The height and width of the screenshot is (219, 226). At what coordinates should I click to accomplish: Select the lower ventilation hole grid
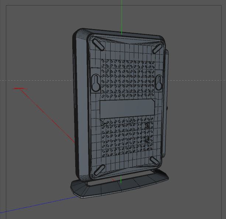[127, 137]
